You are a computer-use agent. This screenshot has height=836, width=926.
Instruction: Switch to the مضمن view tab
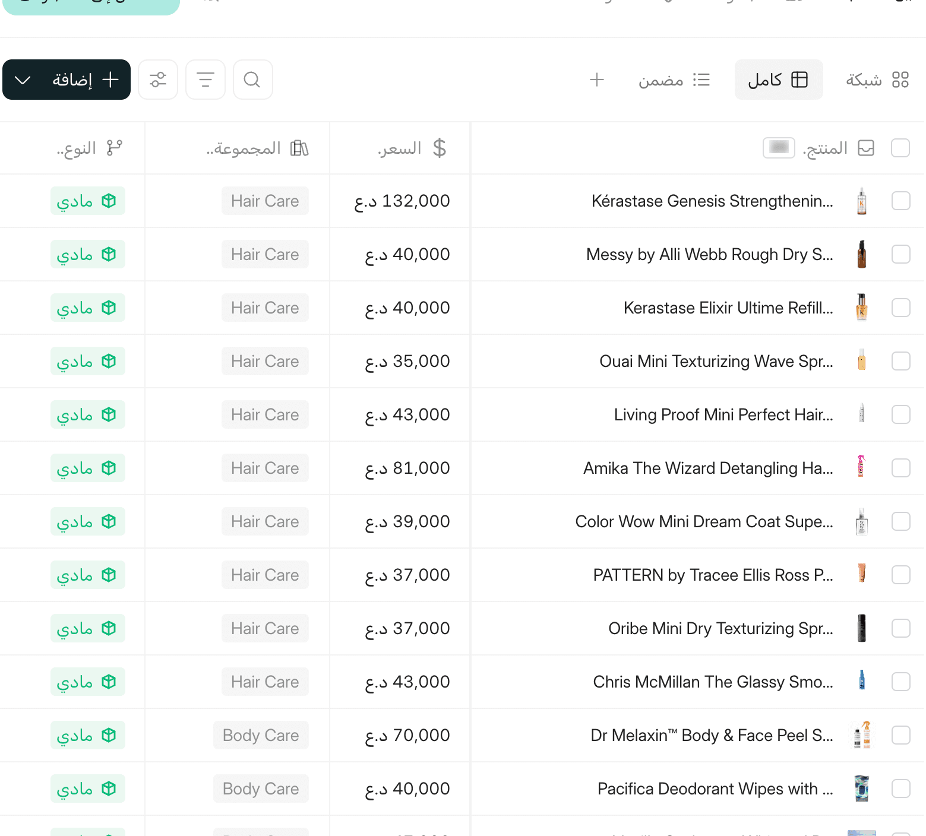[x=674, y=80]
